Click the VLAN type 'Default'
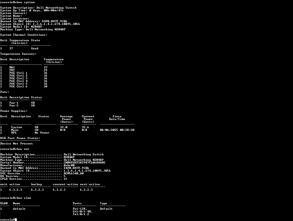This screenshot has height=221, width=293. coord(106,209)
